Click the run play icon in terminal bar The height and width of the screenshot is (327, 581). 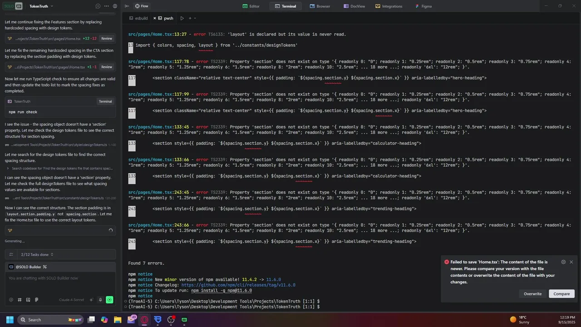(x=182, y=18)
